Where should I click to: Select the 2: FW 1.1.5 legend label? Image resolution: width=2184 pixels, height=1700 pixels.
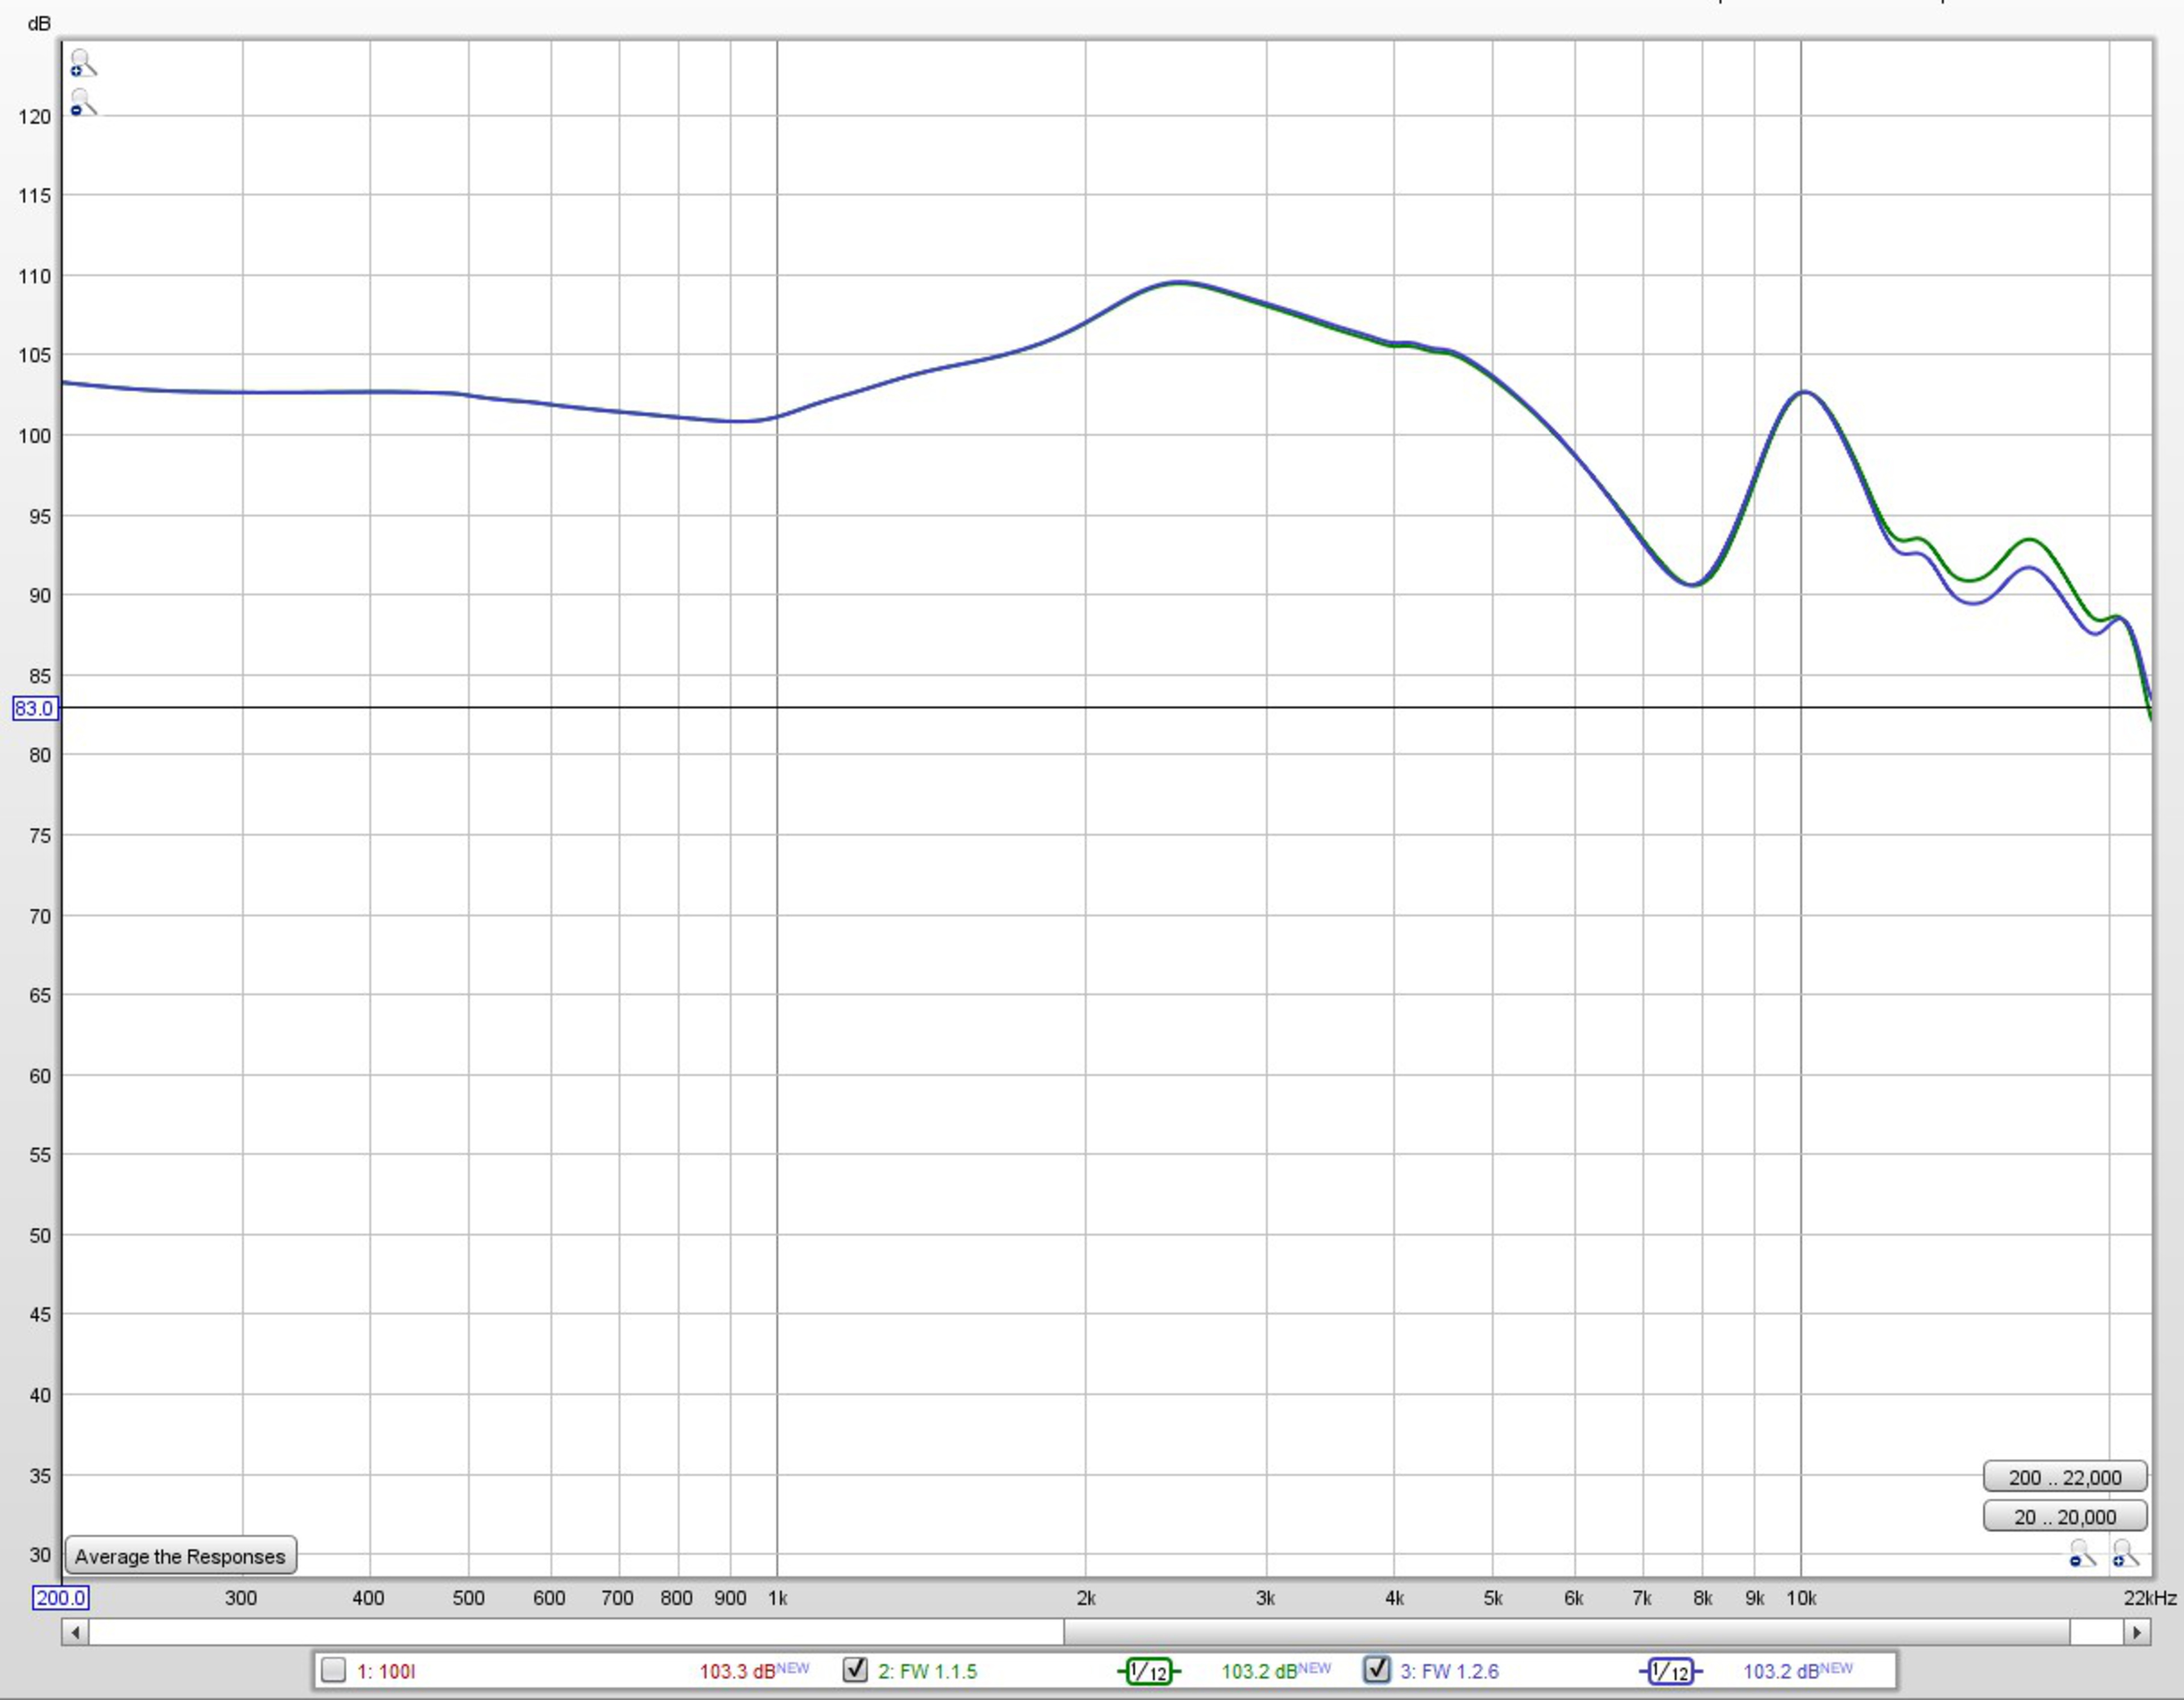[927, 1671]
